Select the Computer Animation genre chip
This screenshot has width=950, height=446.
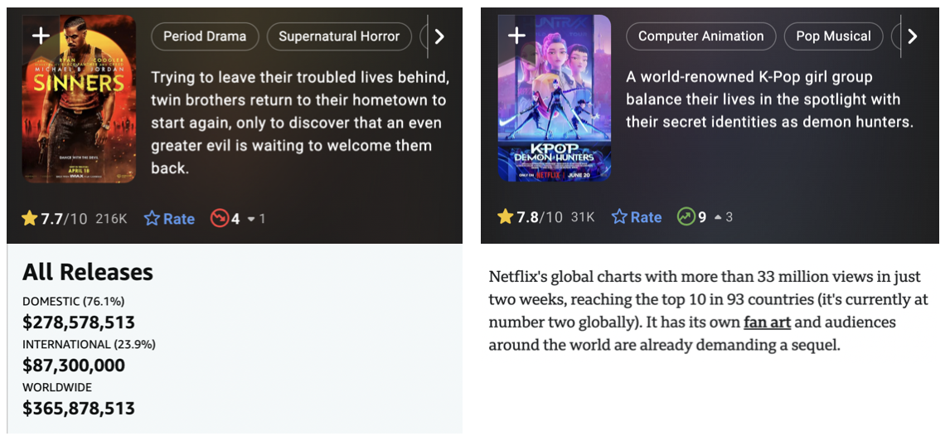[x=701, y=36]
